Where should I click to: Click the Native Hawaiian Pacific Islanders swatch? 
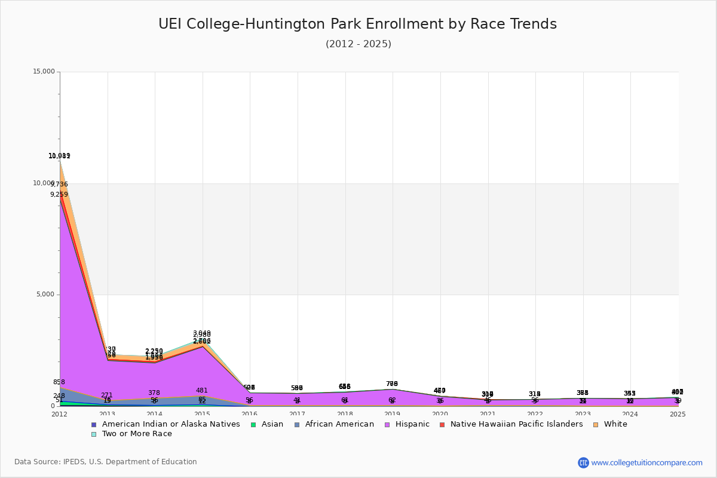[442, 424]
